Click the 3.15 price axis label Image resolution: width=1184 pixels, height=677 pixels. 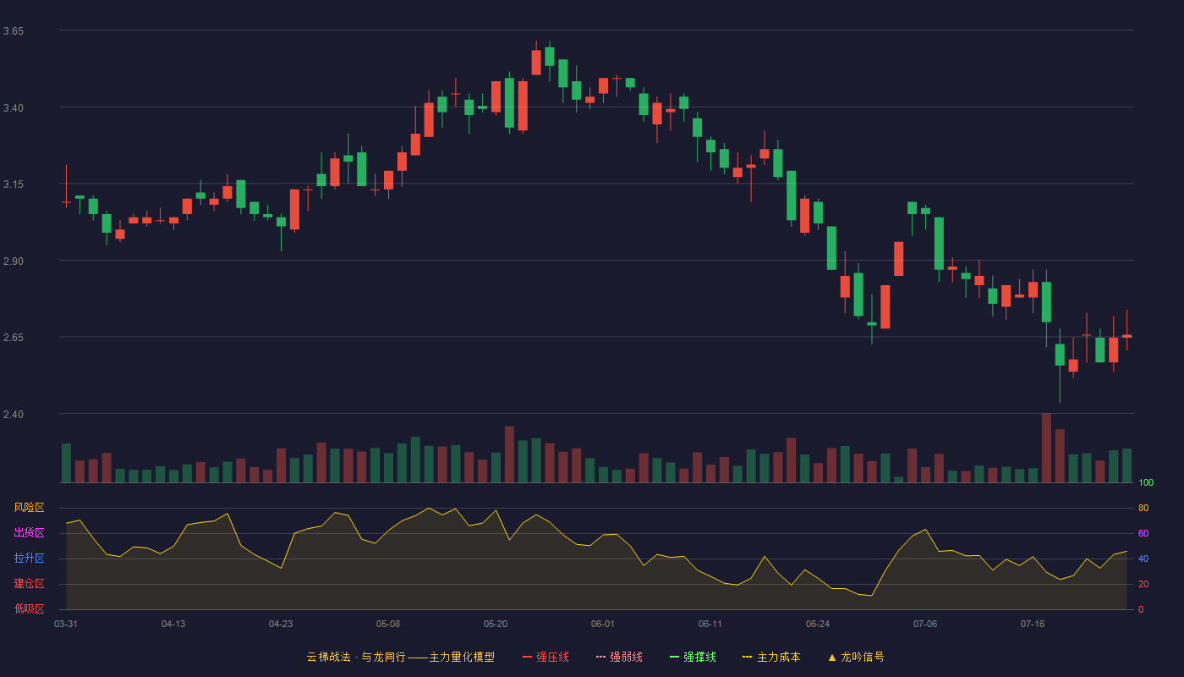[x=14, y=184]
